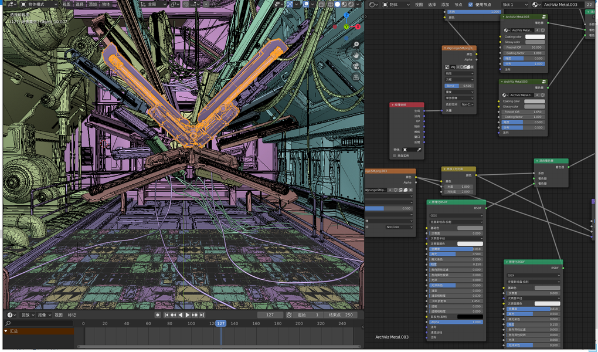Open the 物体 shader type dropdown

click(x=396, y=5)
